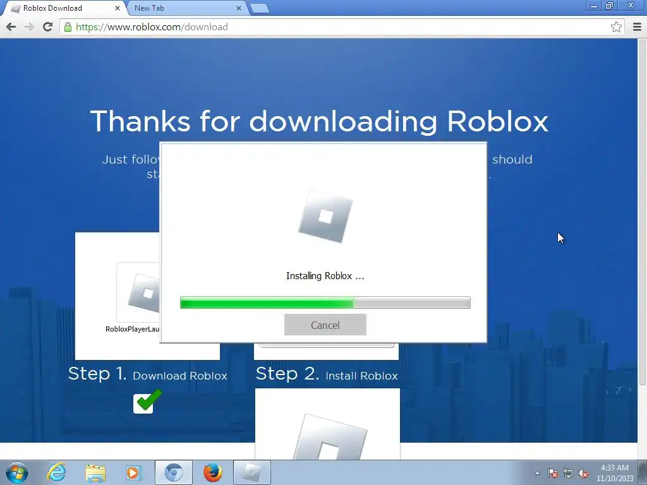Show hidden system tray icons
The width and height of the screenshot is (647, 485).
537,473
